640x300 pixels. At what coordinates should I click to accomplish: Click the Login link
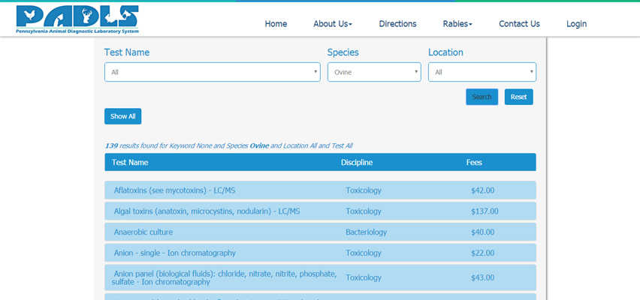pos(576,24)
